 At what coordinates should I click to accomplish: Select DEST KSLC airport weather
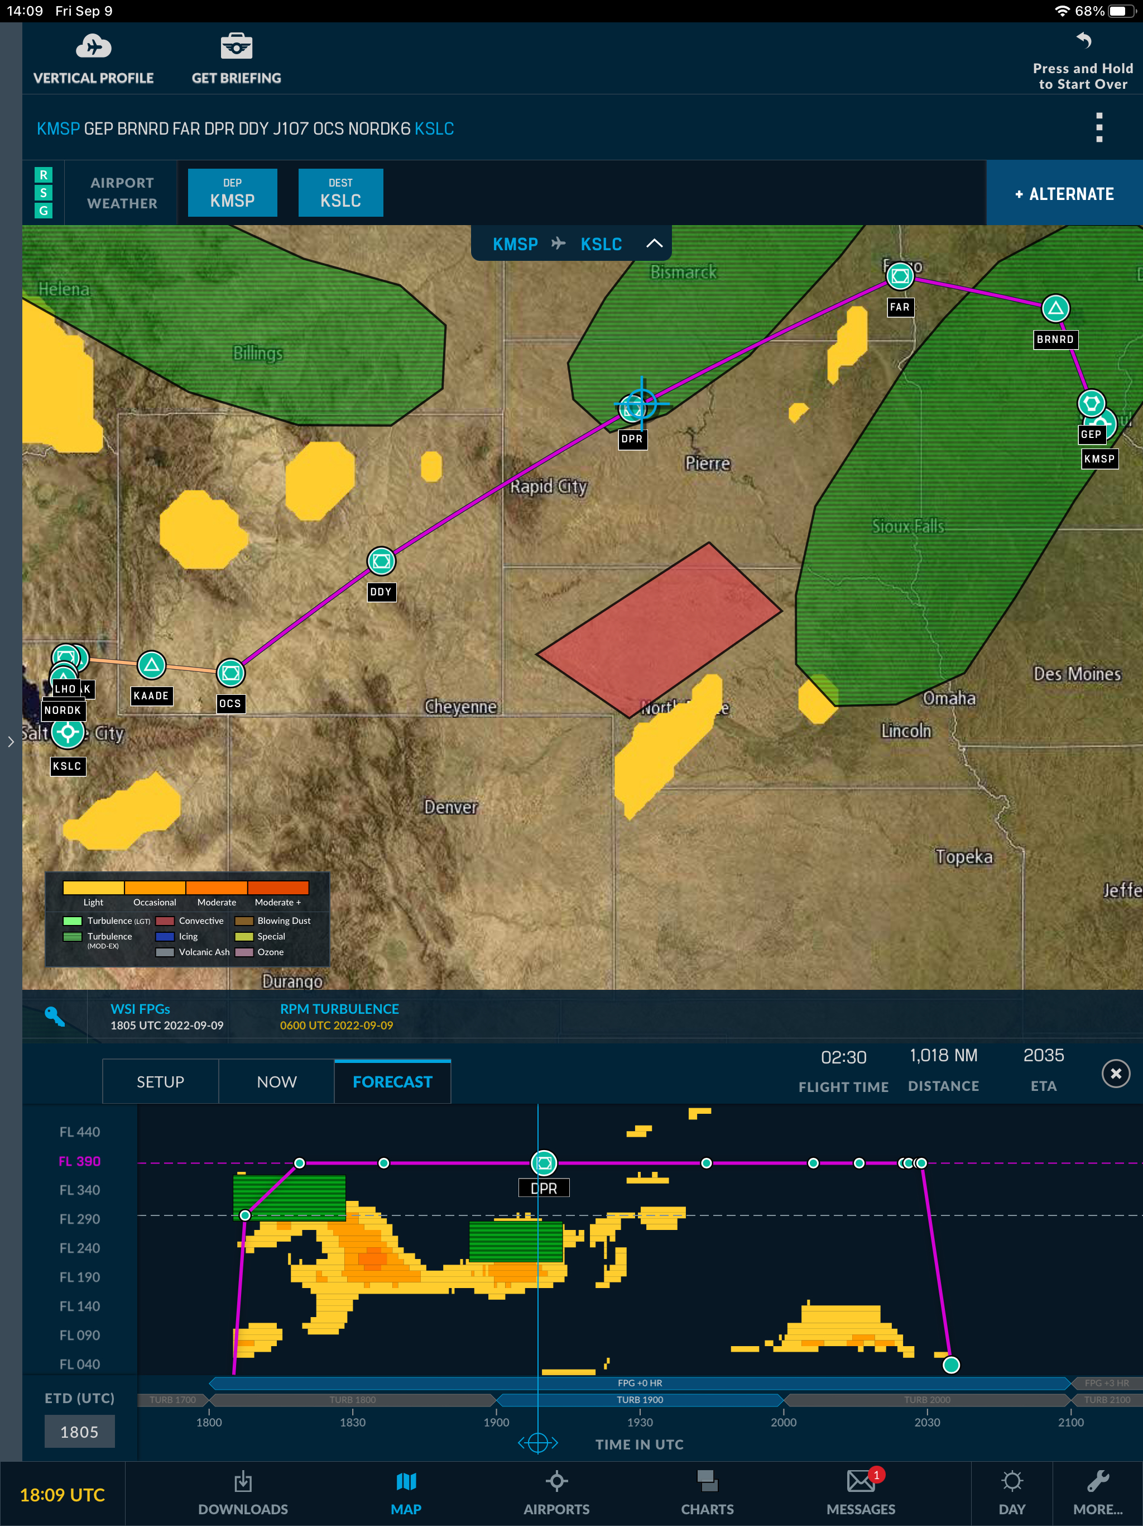point(340,193)
